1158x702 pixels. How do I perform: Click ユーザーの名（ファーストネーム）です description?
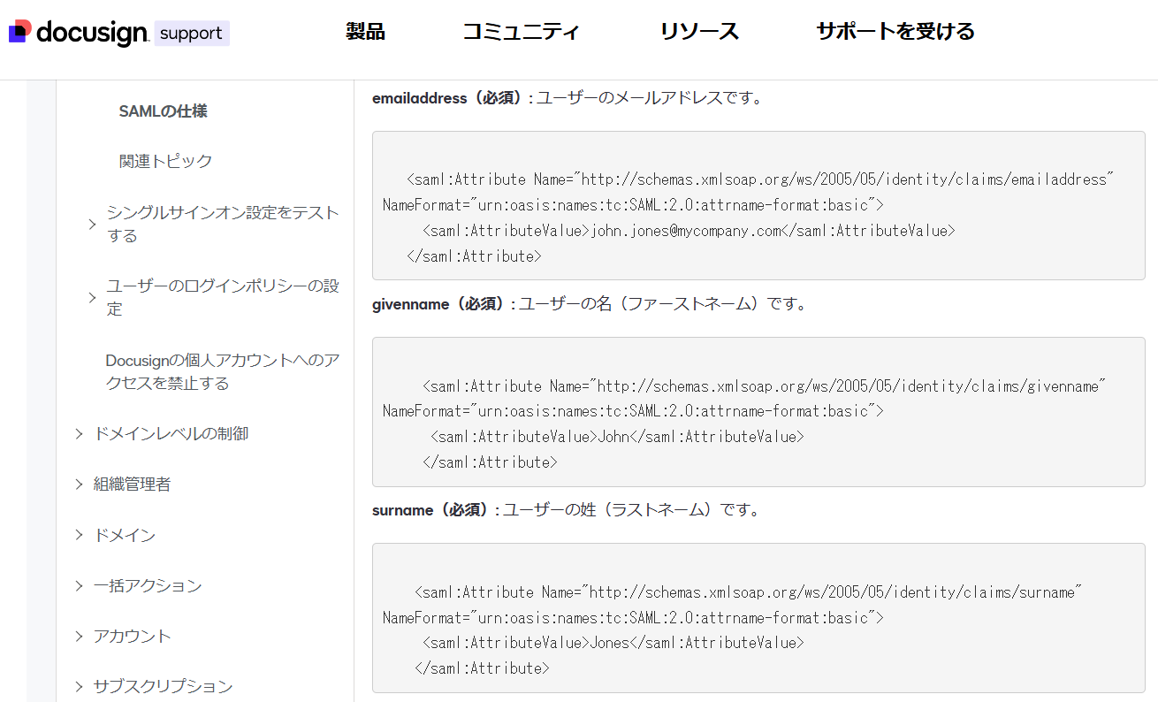point(662,304)
